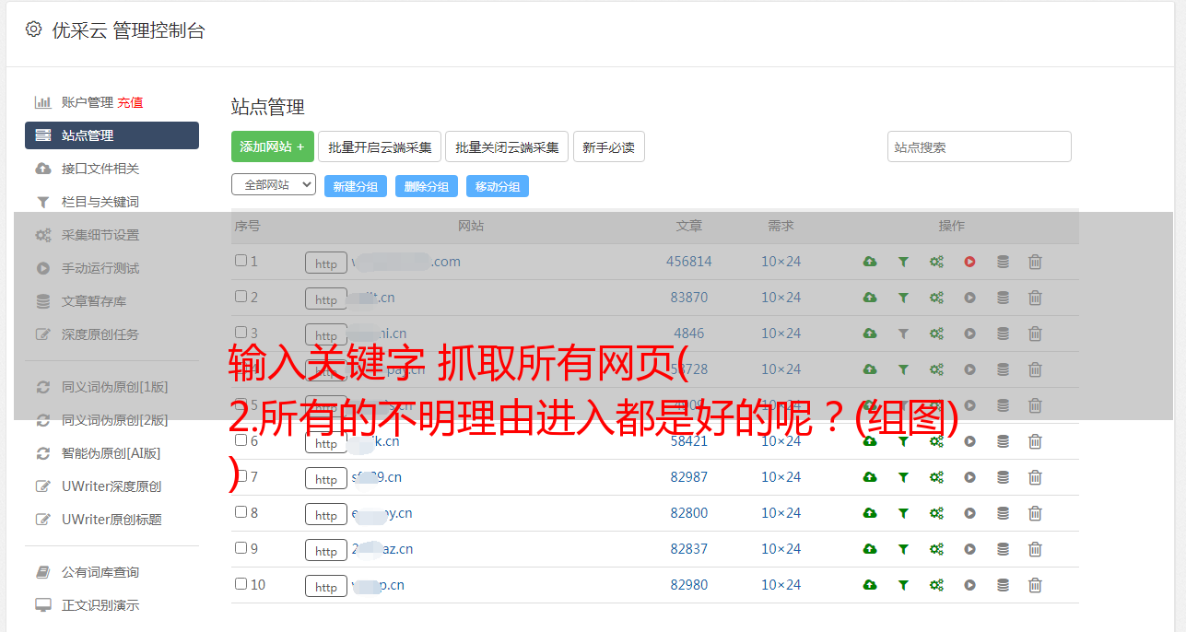Click the cloud upload icon in row 2

[x=870, y=298]
